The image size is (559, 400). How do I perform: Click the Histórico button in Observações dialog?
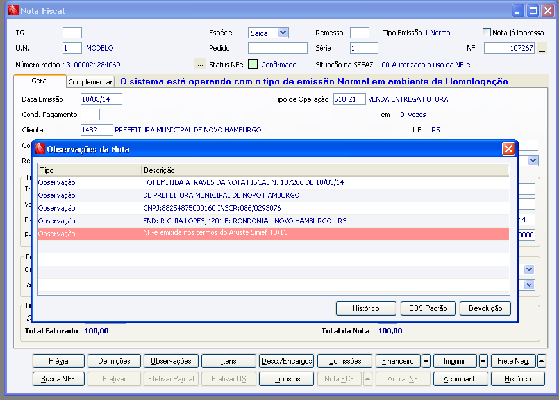[x=366, y=308]
